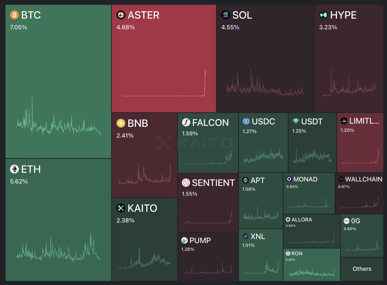Click the WALLCHAIN token icon

point(341,179)
